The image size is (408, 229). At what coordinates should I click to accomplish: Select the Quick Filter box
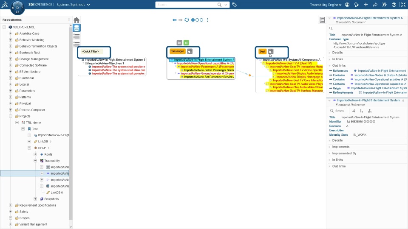click(x=92, y=51)
